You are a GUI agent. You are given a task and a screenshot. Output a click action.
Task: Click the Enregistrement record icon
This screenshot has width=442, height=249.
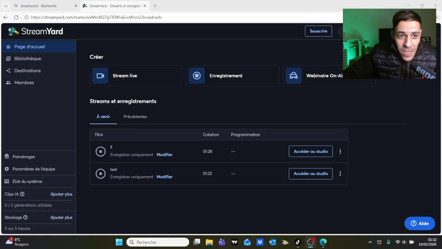pyautogui.click(x=197, y=76)
